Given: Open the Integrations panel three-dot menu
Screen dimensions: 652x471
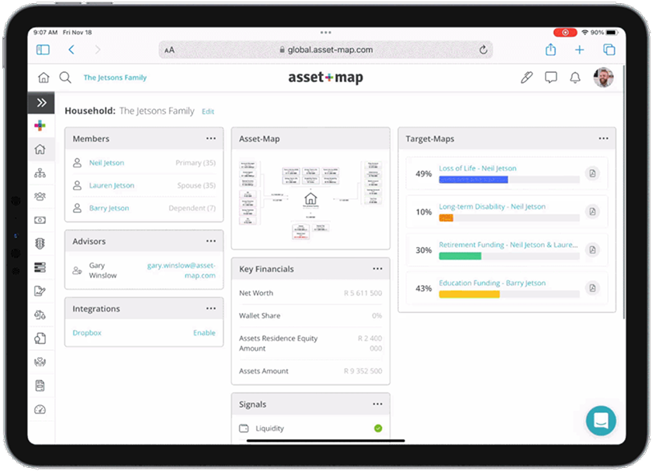Looking at the screenshot, I should (211, 308).
